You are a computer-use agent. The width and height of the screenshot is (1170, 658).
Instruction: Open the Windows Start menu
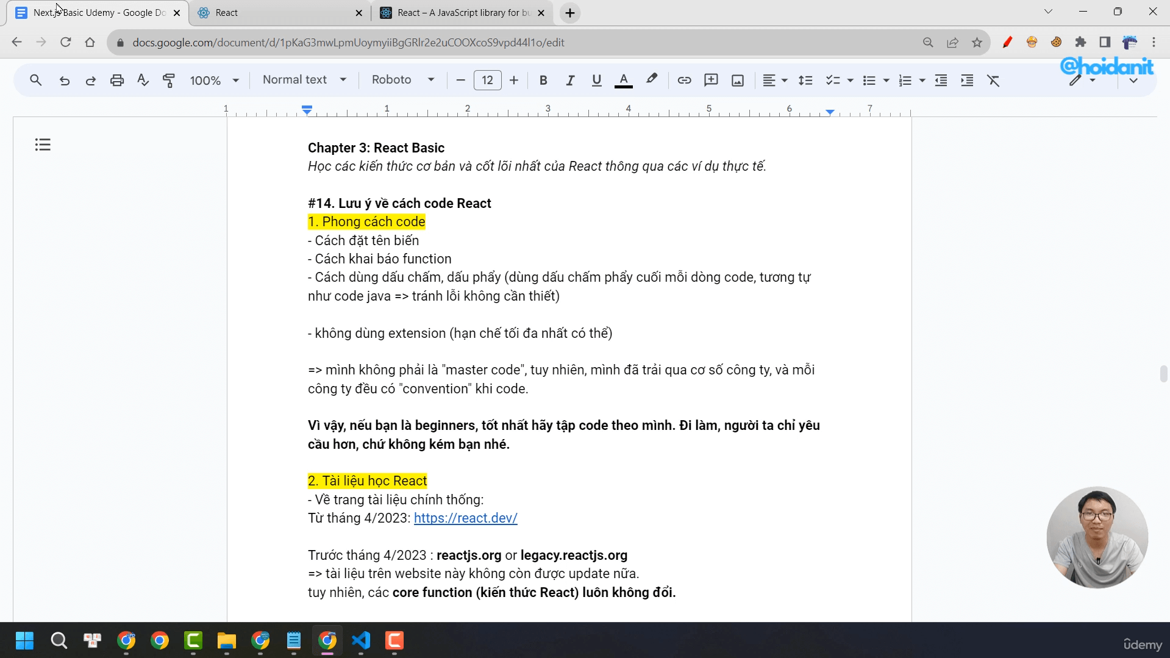pos(24,640)
